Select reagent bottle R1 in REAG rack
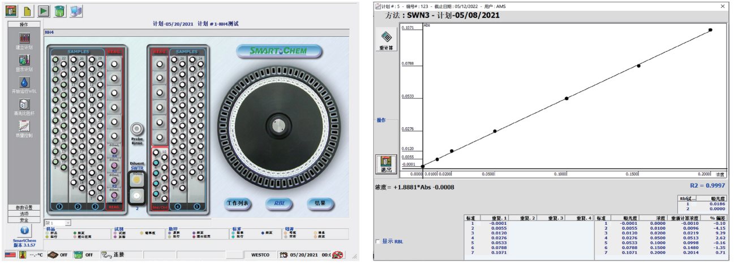This screenshot has height=265, width=734. click(x=114, y=196)
